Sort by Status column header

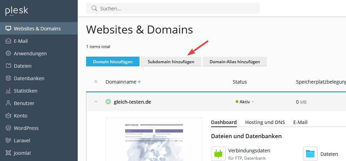240,82
